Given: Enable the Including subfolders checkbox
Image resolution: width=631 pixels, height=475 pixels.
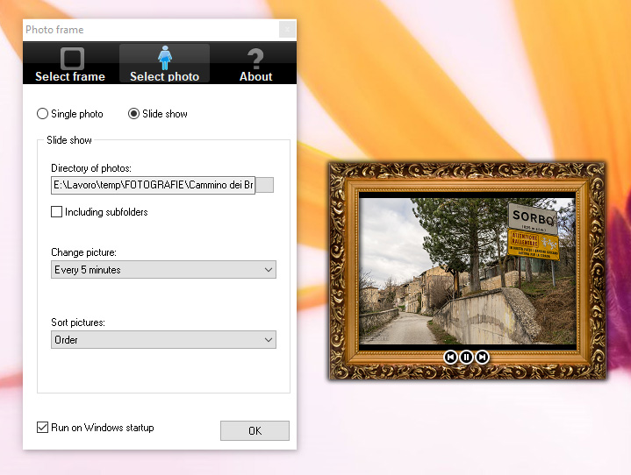Looking at the screenshot, I should tap(57, 212).
